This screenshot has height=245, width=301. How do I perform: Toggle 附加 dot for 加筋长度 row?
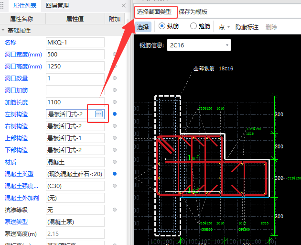click(115, 102)
